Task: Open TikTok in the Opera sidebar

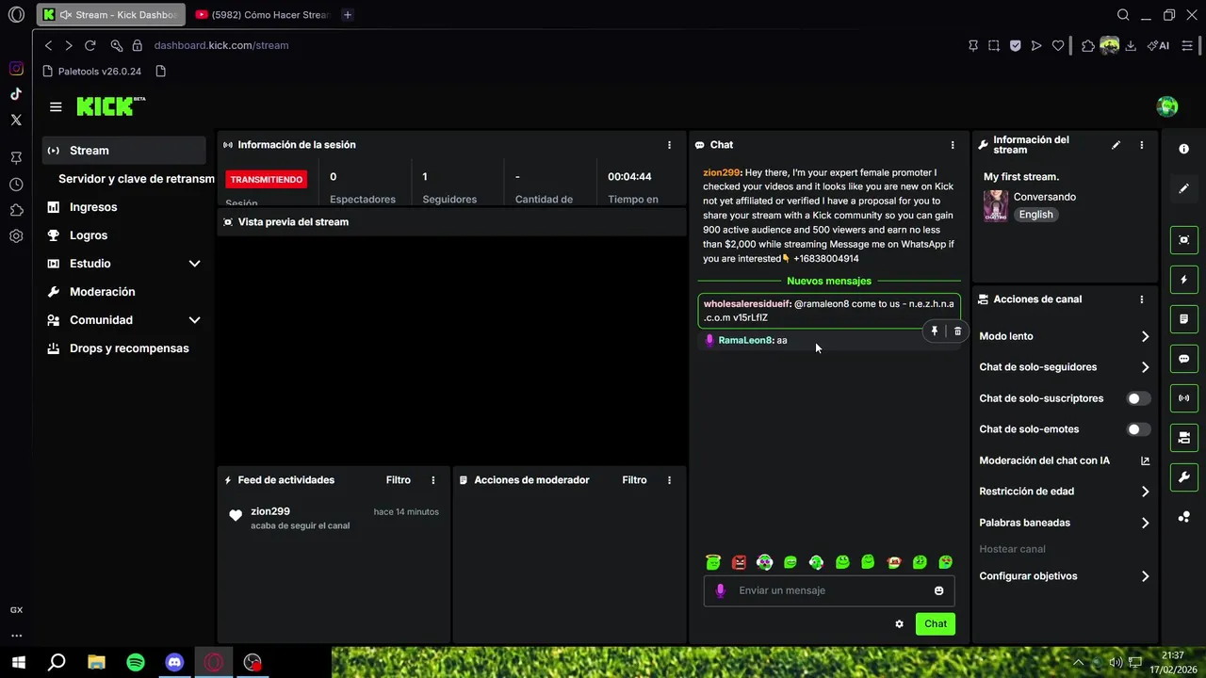Action: [16, 94]
